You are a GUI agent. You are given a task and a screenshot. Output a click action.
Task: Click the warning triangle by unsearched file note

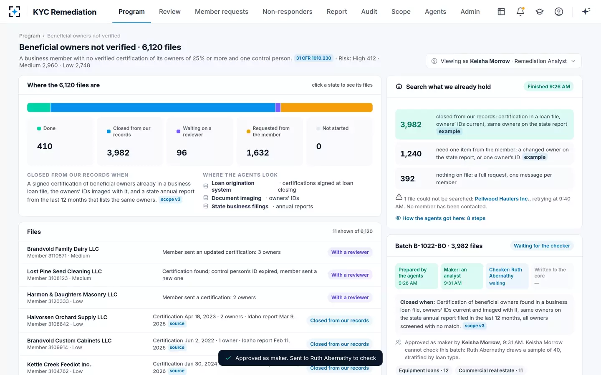[399, 197]
